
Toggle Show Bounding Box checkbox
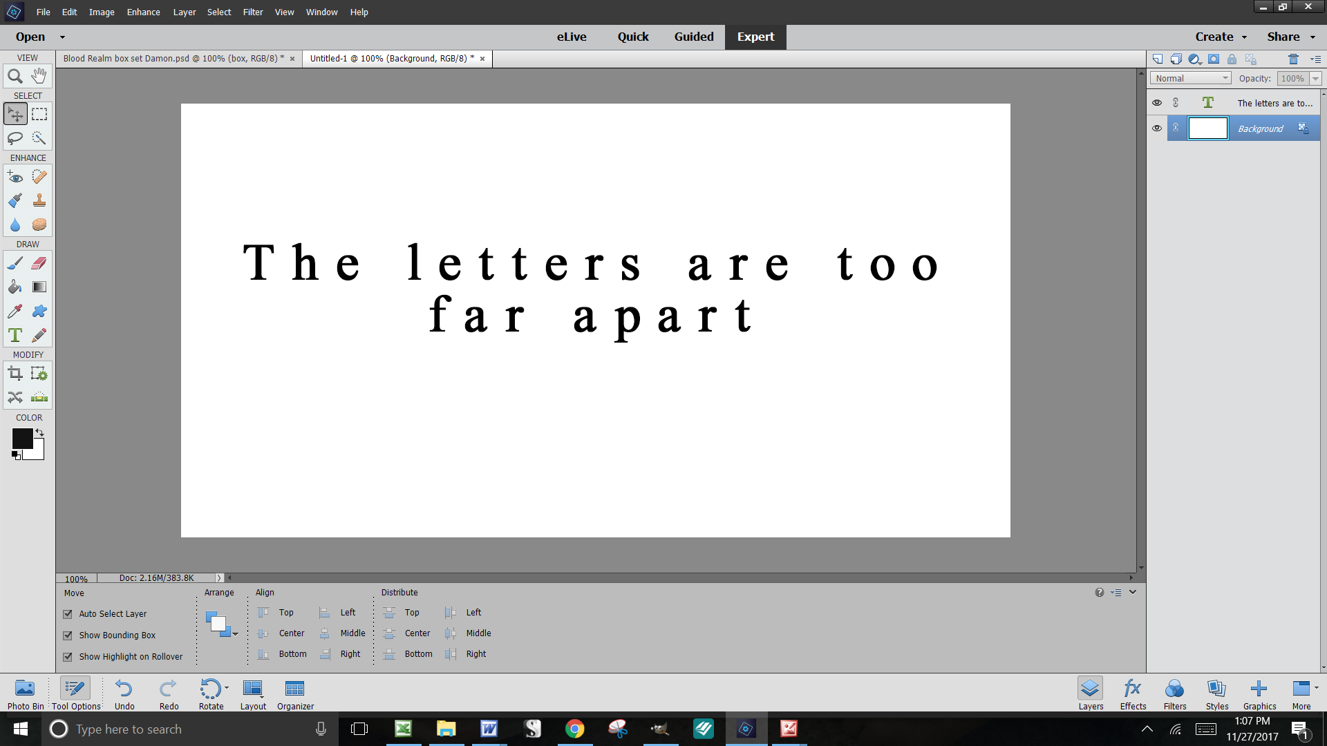(68, 635)
